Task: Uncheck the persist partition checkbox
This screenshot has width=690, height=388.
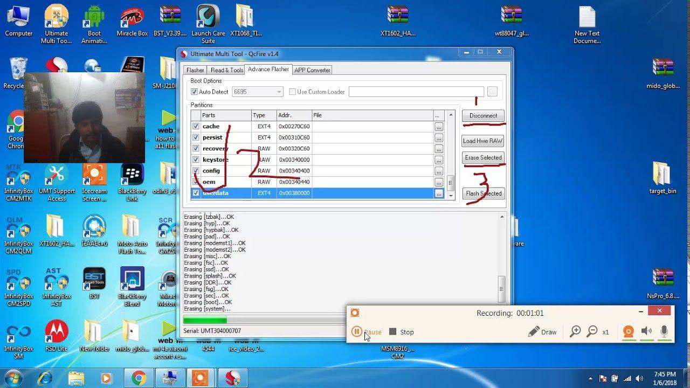Action: tap(196, 137)
